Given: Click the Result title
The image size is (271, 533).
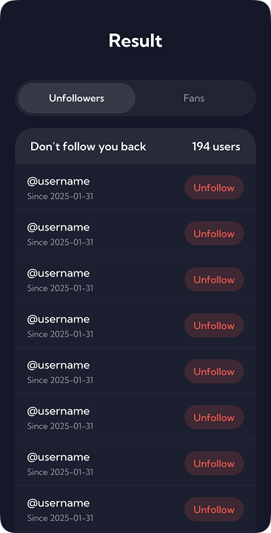Looking at the screenshot, I should pos(135,41).
